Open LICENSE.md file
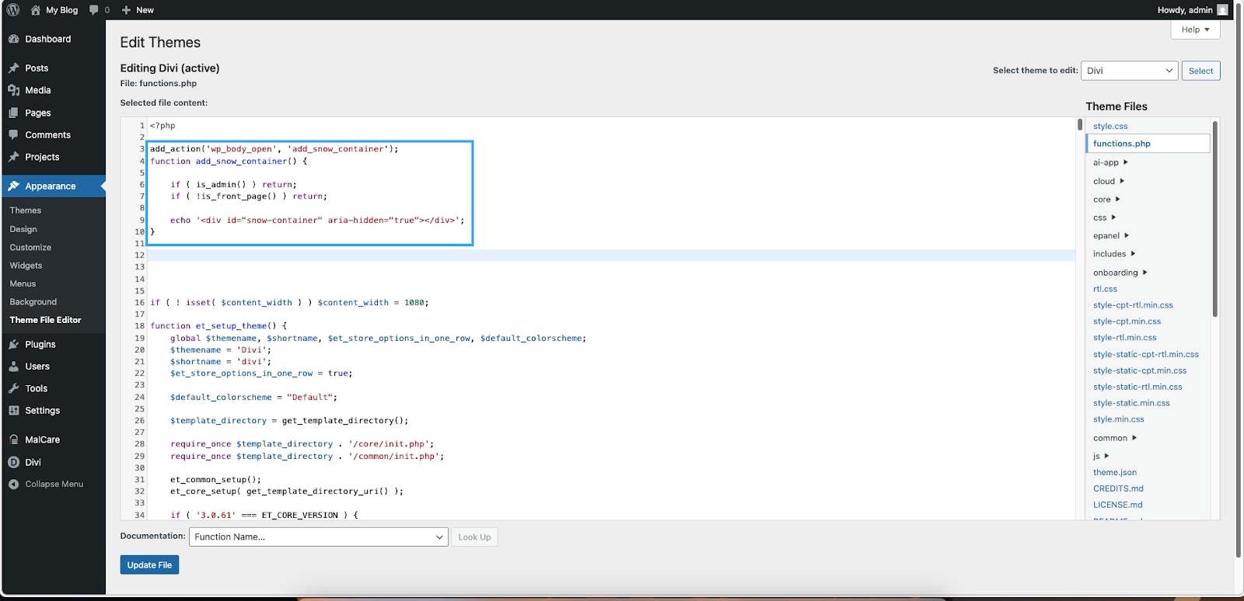The height and width of the screenshot is (601, 1244). click(x=1117, y=505)
